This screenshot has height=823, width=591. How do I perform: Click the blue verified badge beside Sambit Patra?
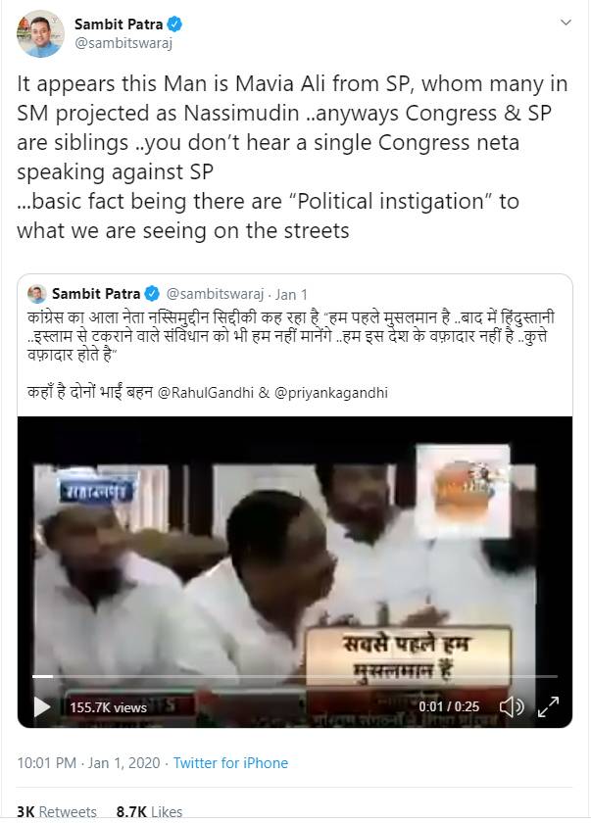point(174,24)
